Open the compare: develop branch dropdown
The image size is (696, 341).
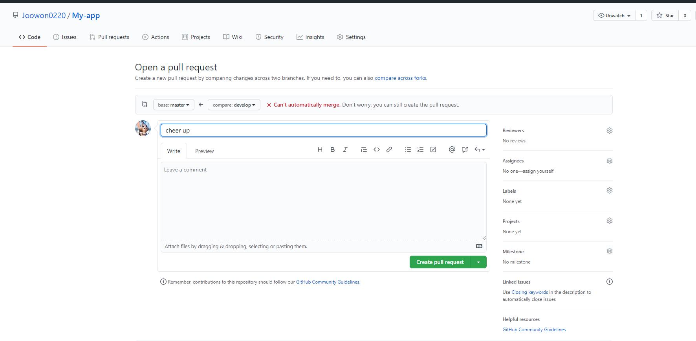click(234, 105)
